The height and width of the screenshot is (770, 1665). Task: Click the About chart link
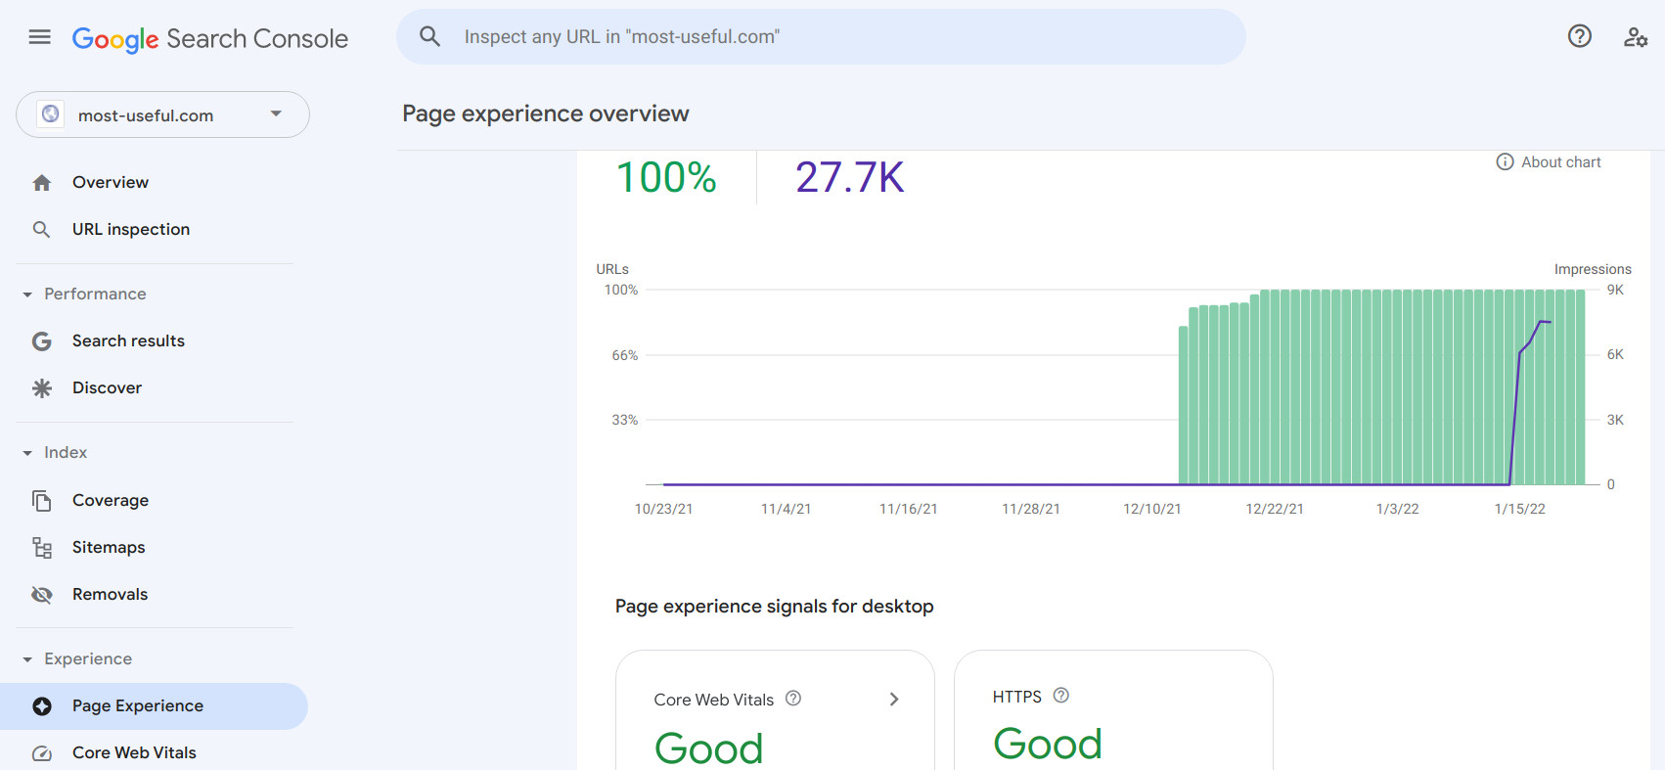click(1560, 162)
